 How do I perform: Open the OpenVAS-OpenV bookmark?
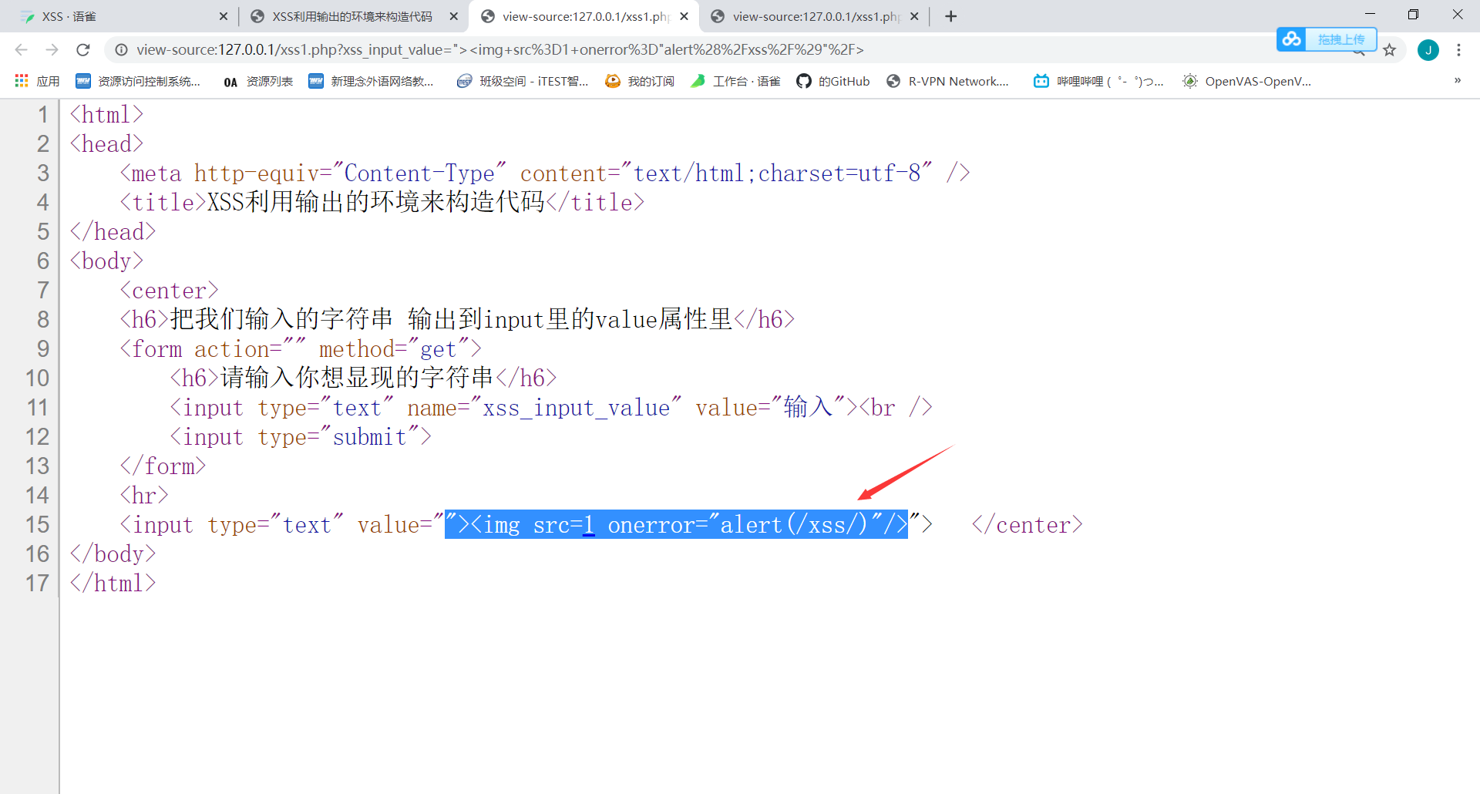pyautogui.click(x=1246, y=81)
